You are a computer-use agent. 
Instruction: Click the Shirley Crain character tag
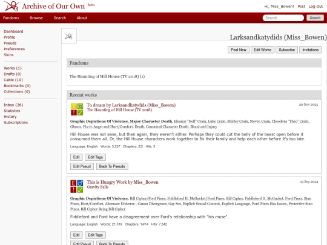(237, 121)
